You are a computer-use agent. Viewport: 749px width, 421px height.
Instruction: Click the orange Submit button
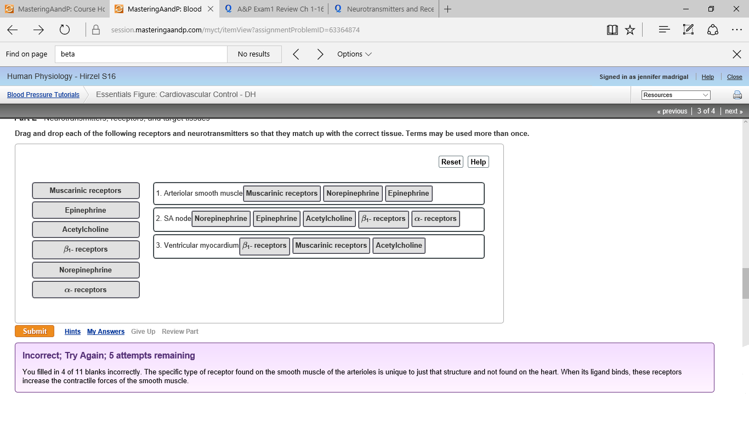35,331
